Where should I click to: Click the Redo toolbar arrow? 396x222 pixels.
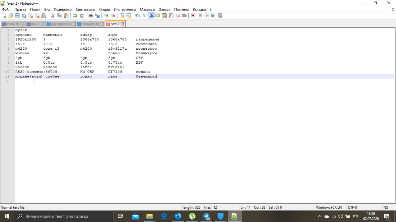(82, 16)
